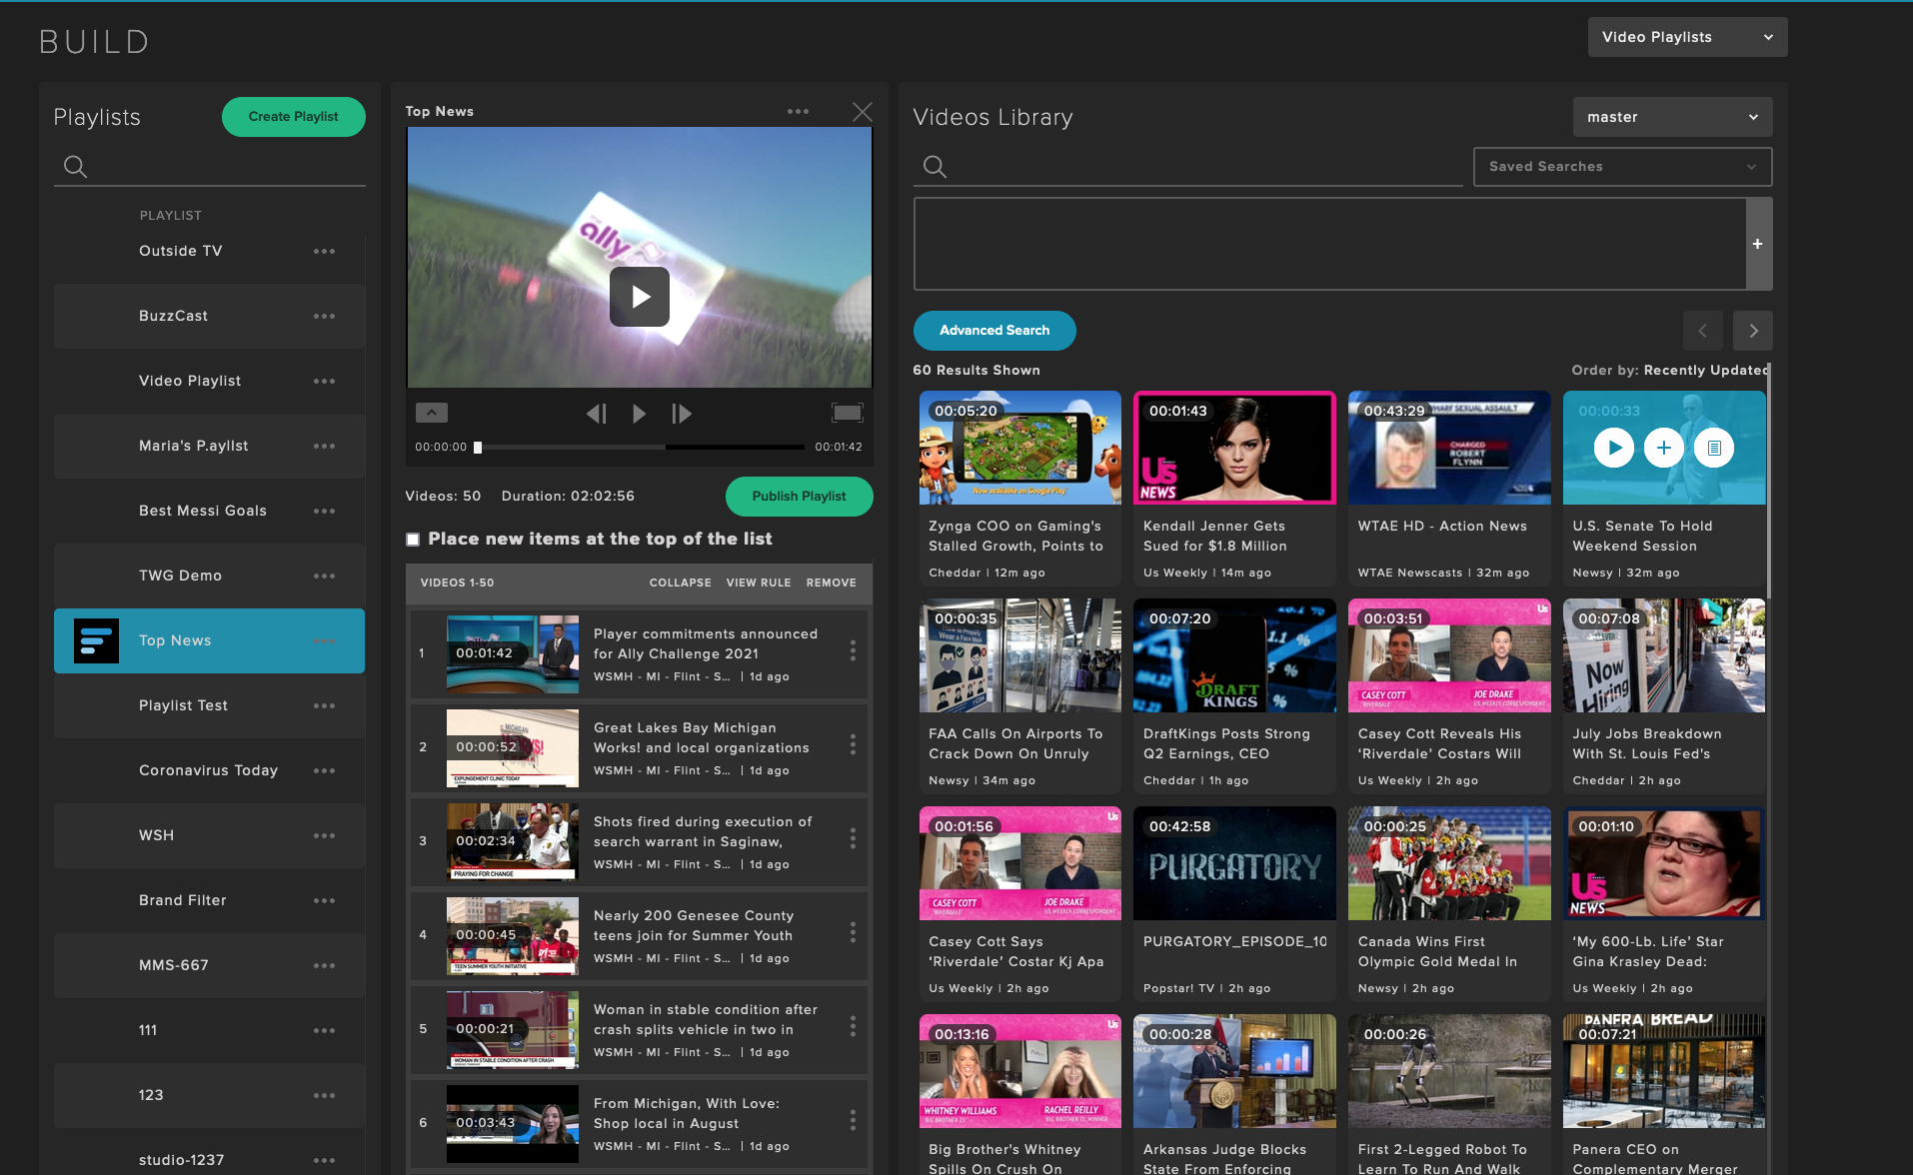Screen dimensions: 1913x1175
Task: Click thumbnail of Shots fired playlist item
Action: pos(513,841)
